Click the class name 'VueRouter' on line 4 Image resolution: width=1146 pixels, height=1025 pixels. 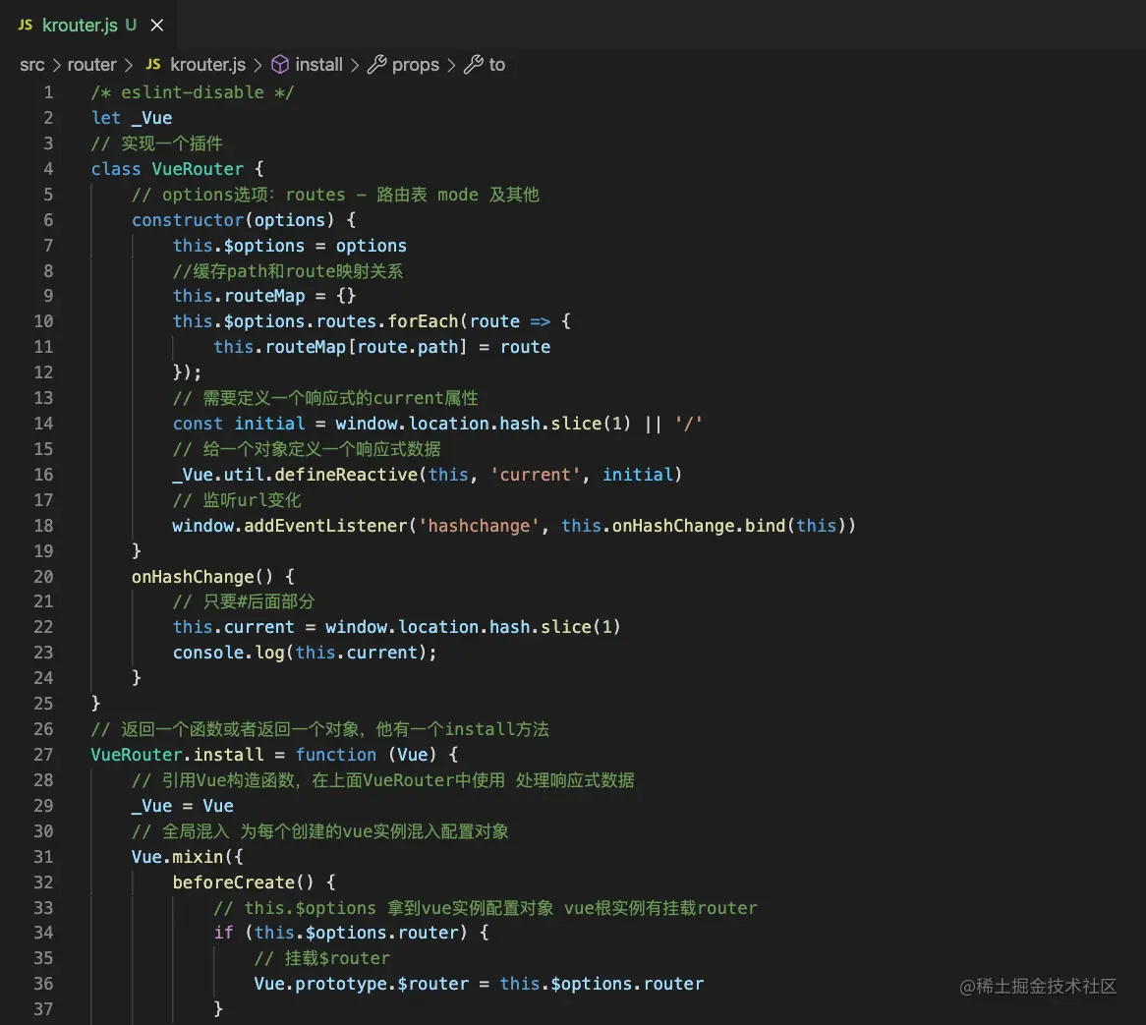[x=198, y=169]
